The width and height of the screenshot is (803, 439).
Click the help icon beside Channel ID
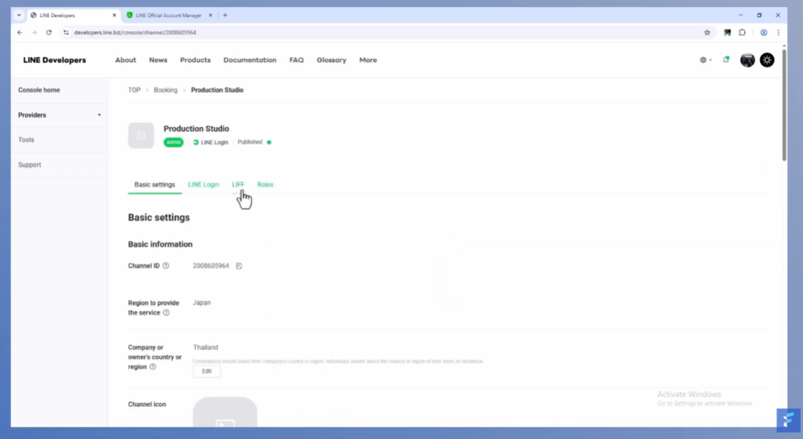(166, 266)
